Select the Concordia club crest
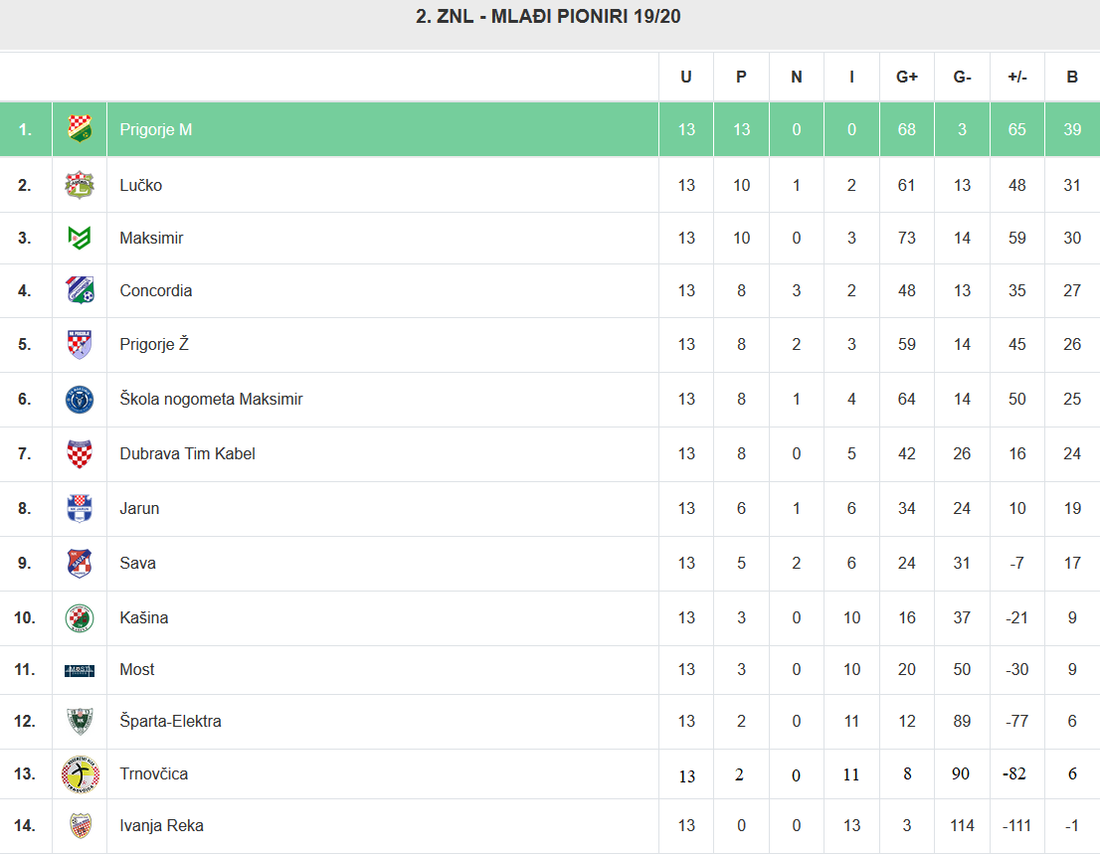Viewport: 1100px width, 855px height. (x=80, y=290)
